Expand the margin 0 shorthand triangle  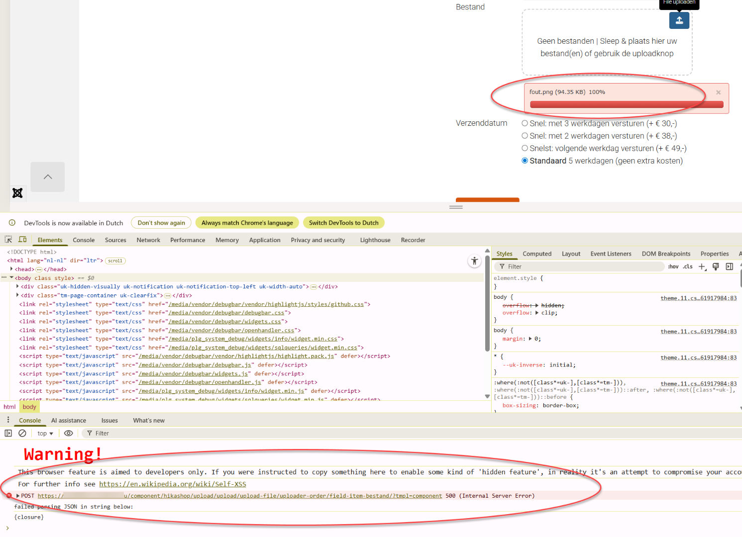530,339
